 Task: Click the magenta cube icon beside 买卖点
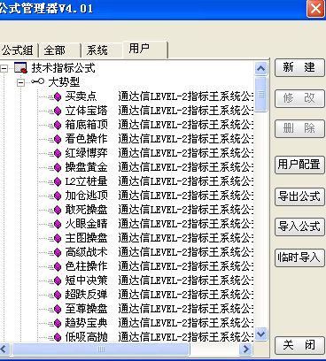point(58,96)
